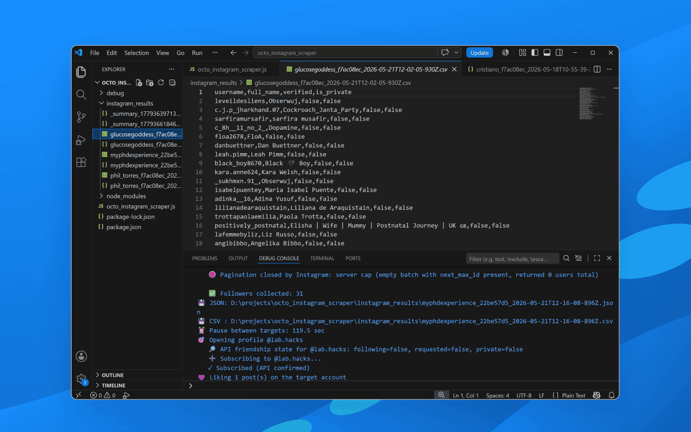The height and width of the screenshot is (432, 691).
Task: Open the Run menu
Action: 197,53
